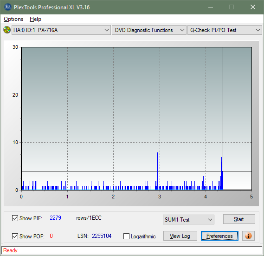The width and height of the screenshot is (264, 256).
Task: Click the disc drive icon beside PX-716A
Action: coord(7,30)
